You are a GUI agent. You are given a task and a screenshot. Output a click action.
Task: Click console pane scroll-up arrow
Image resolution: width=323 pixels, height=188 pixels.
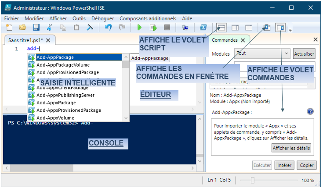200,119
